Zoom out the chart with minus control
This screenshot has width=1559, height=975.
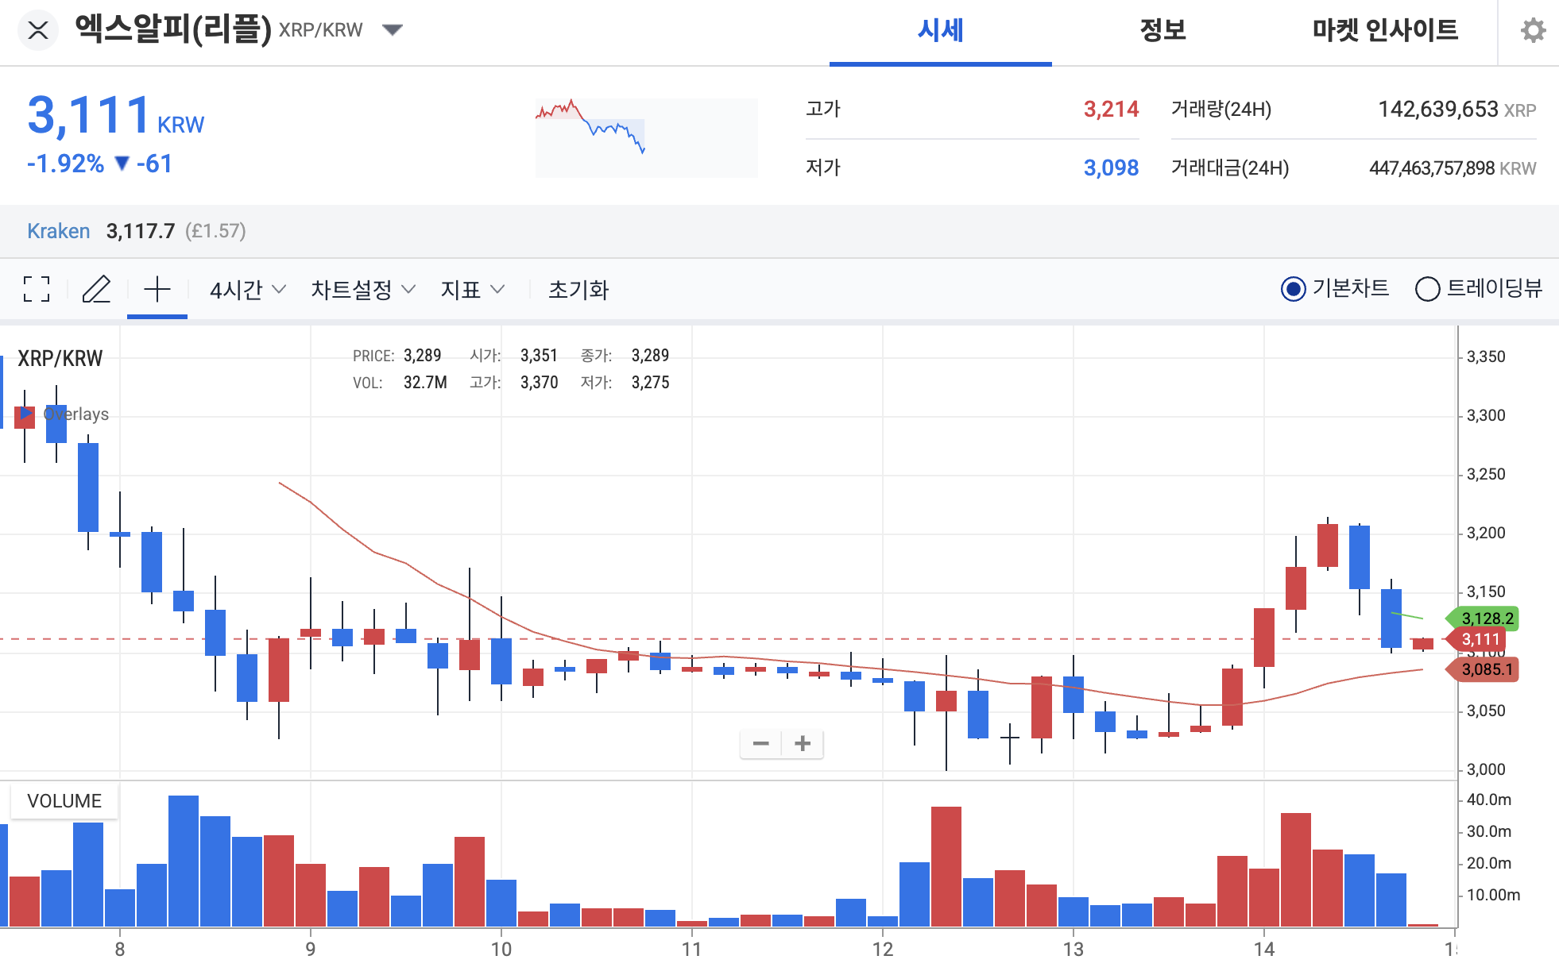click(x=760, y=743)
